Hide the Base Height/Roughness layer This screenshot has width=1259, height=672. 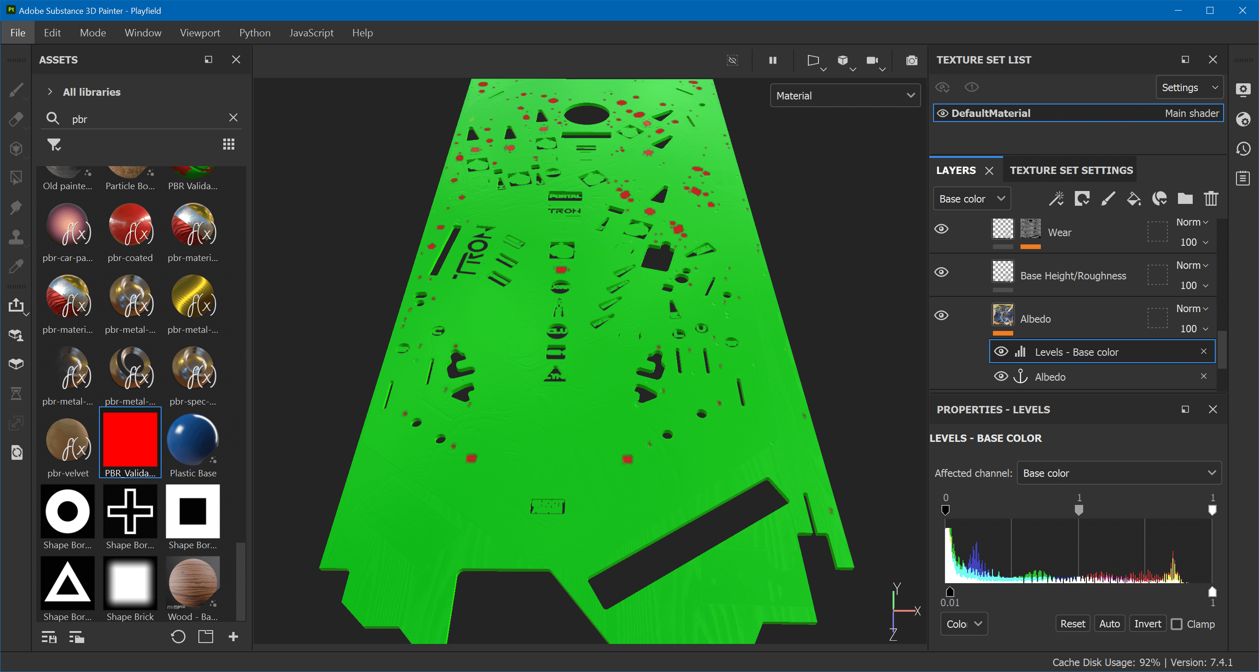pos(941,272)
